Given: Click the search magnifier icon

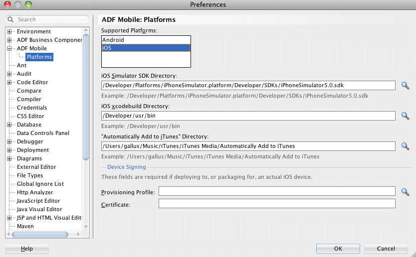Looking at the screenshot, I should tap(10, 20).
